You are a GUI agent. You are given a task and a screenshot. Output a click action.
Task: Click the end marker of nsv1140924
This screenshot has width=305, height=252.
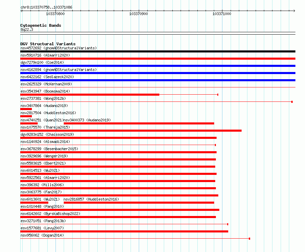pos(215,145)
